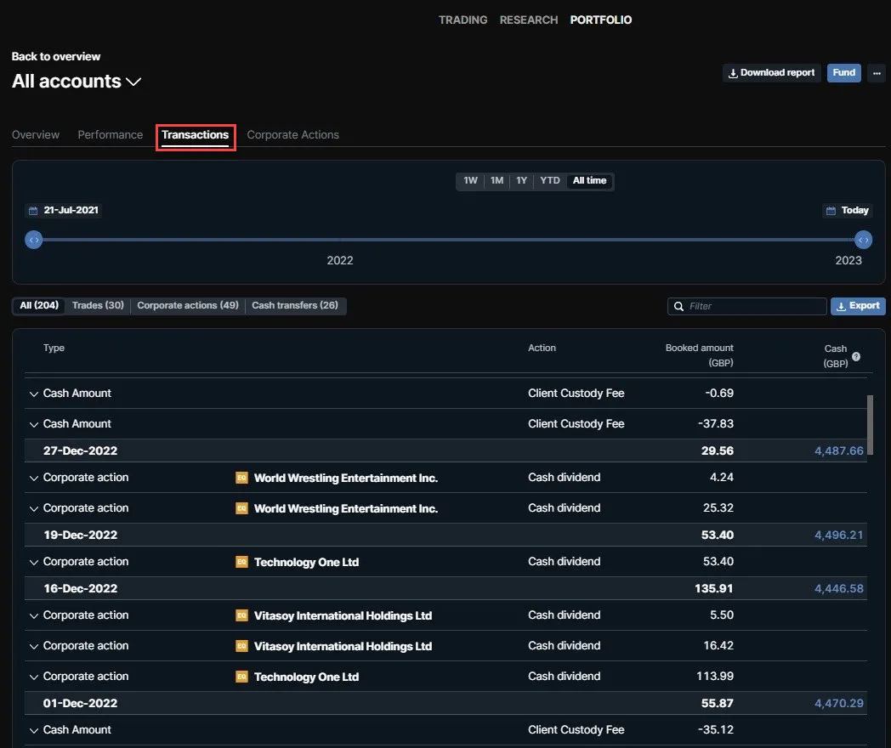The image size is (891, 748).
Task: Click the calendar icon beside Today
Action: [x=831, y=211]
